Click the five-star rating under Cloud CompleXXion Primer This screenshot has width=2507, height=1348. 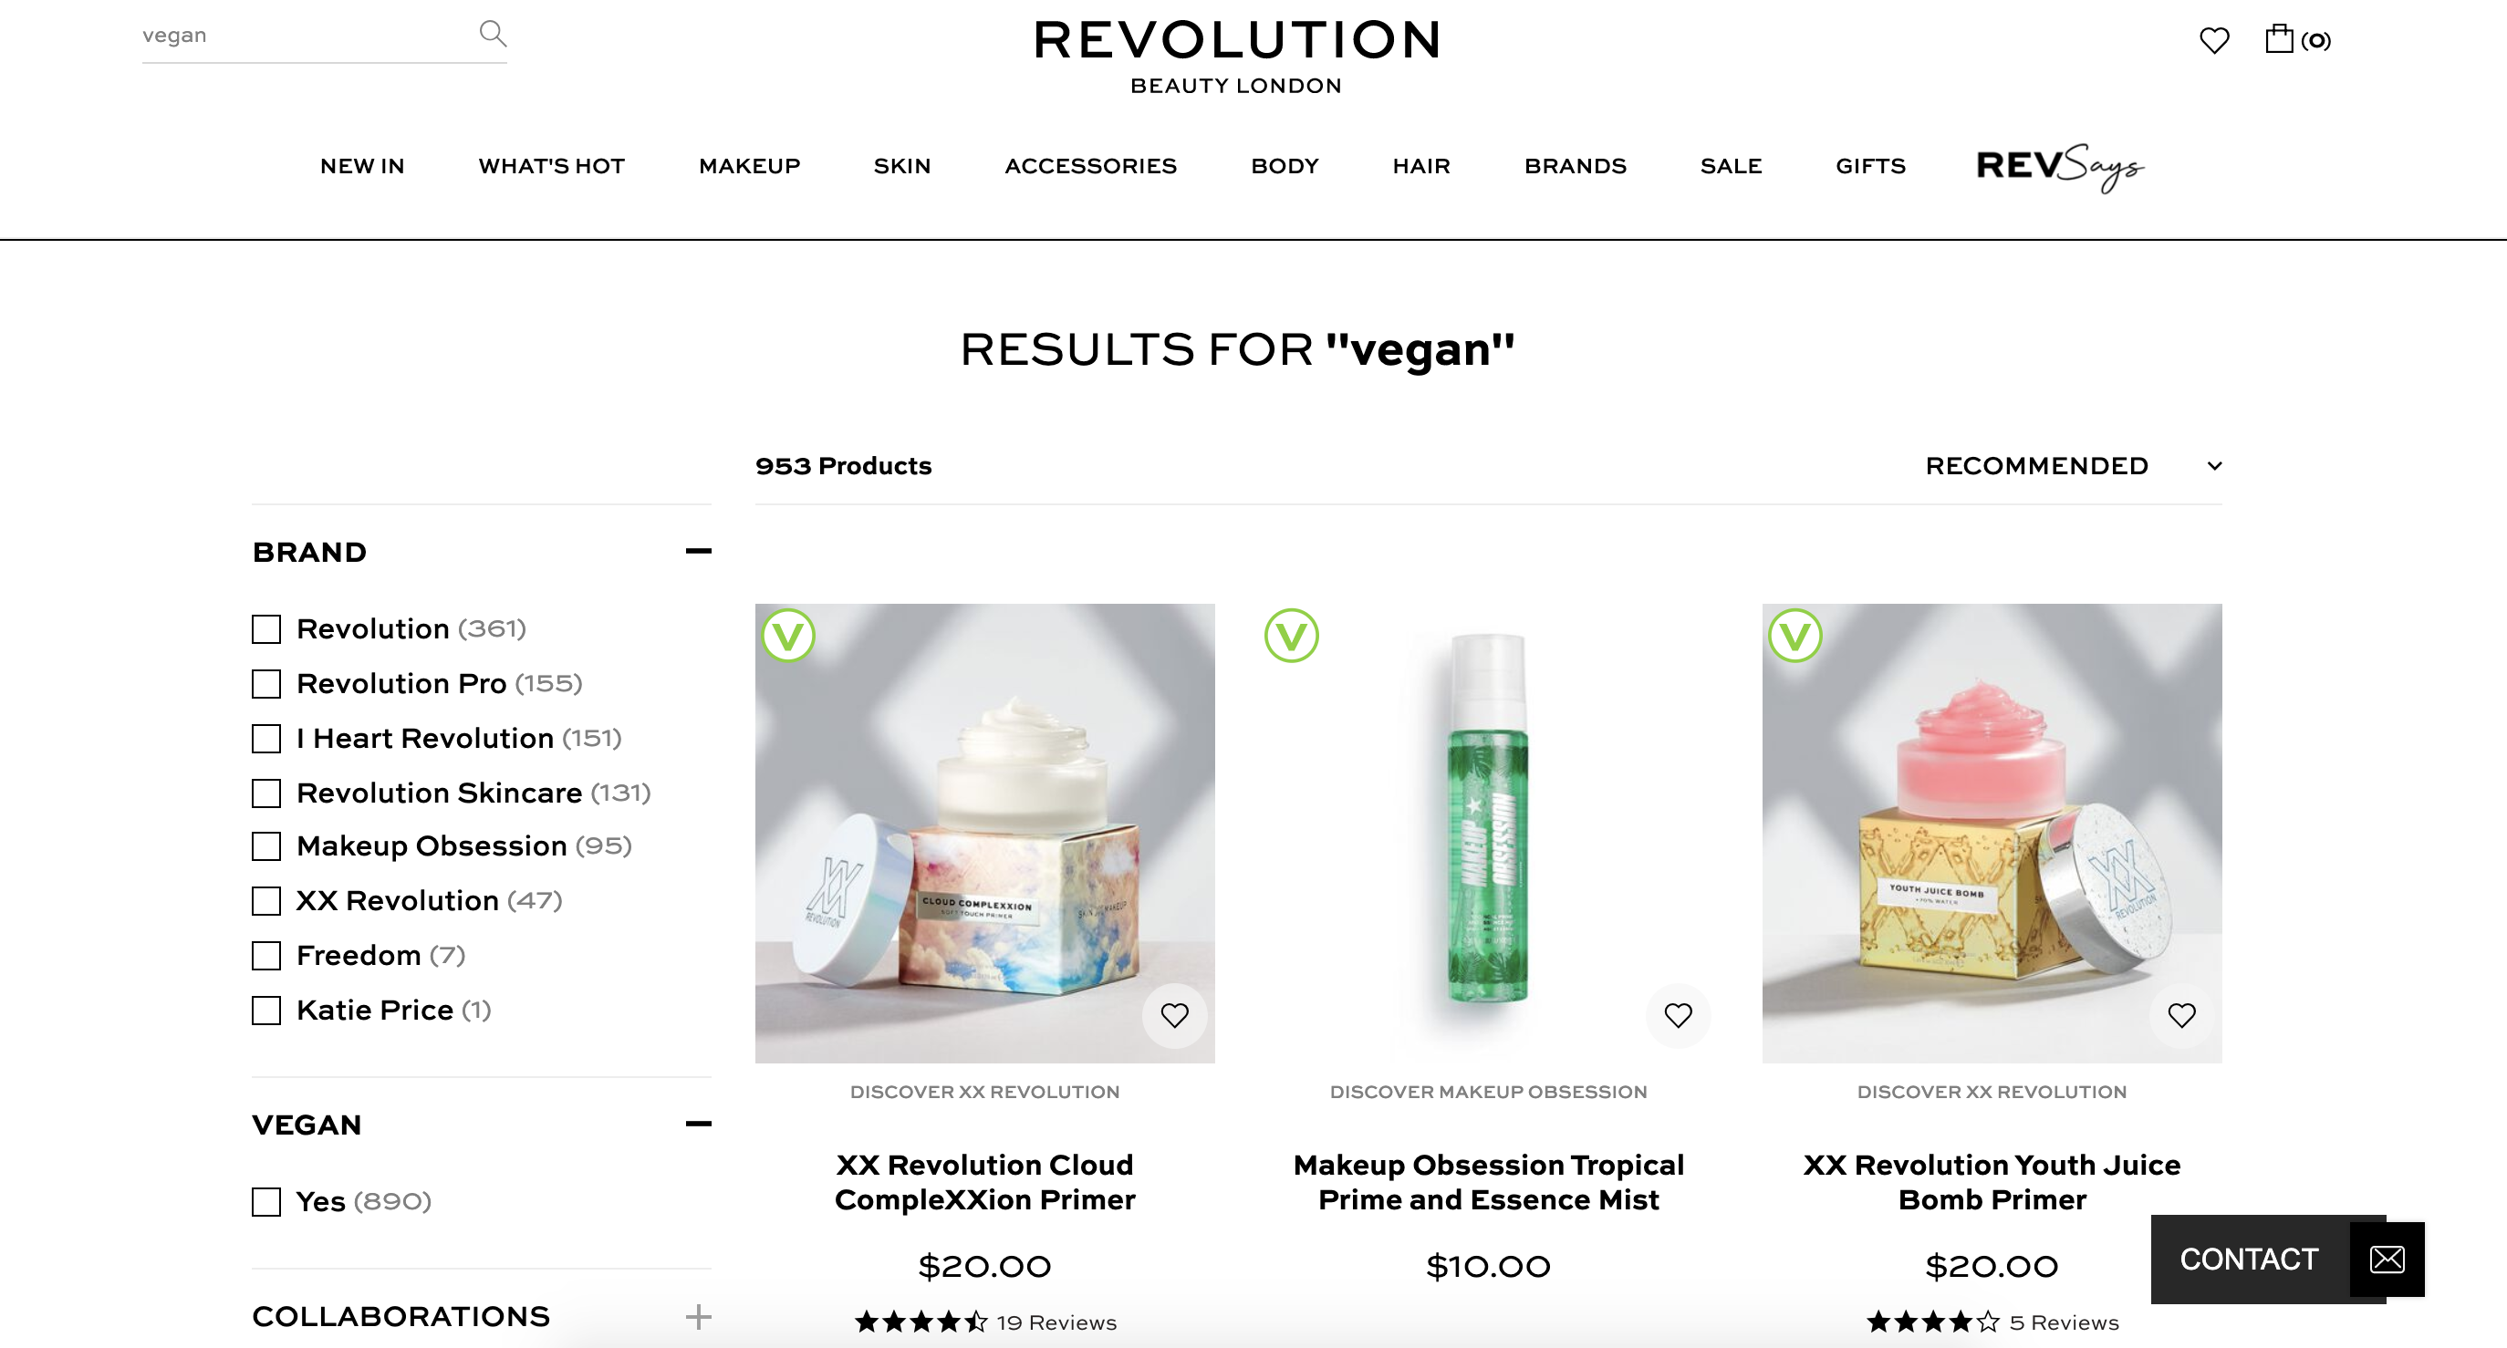[921, 1322]
